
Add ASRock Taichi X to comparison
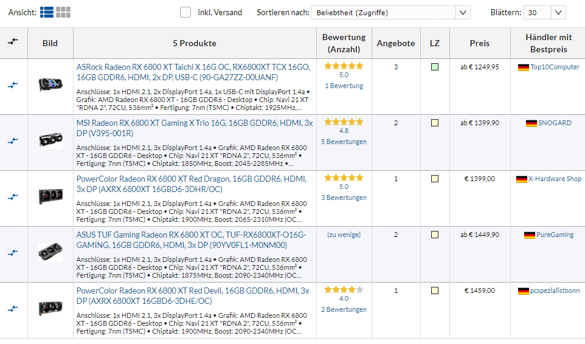13,85
